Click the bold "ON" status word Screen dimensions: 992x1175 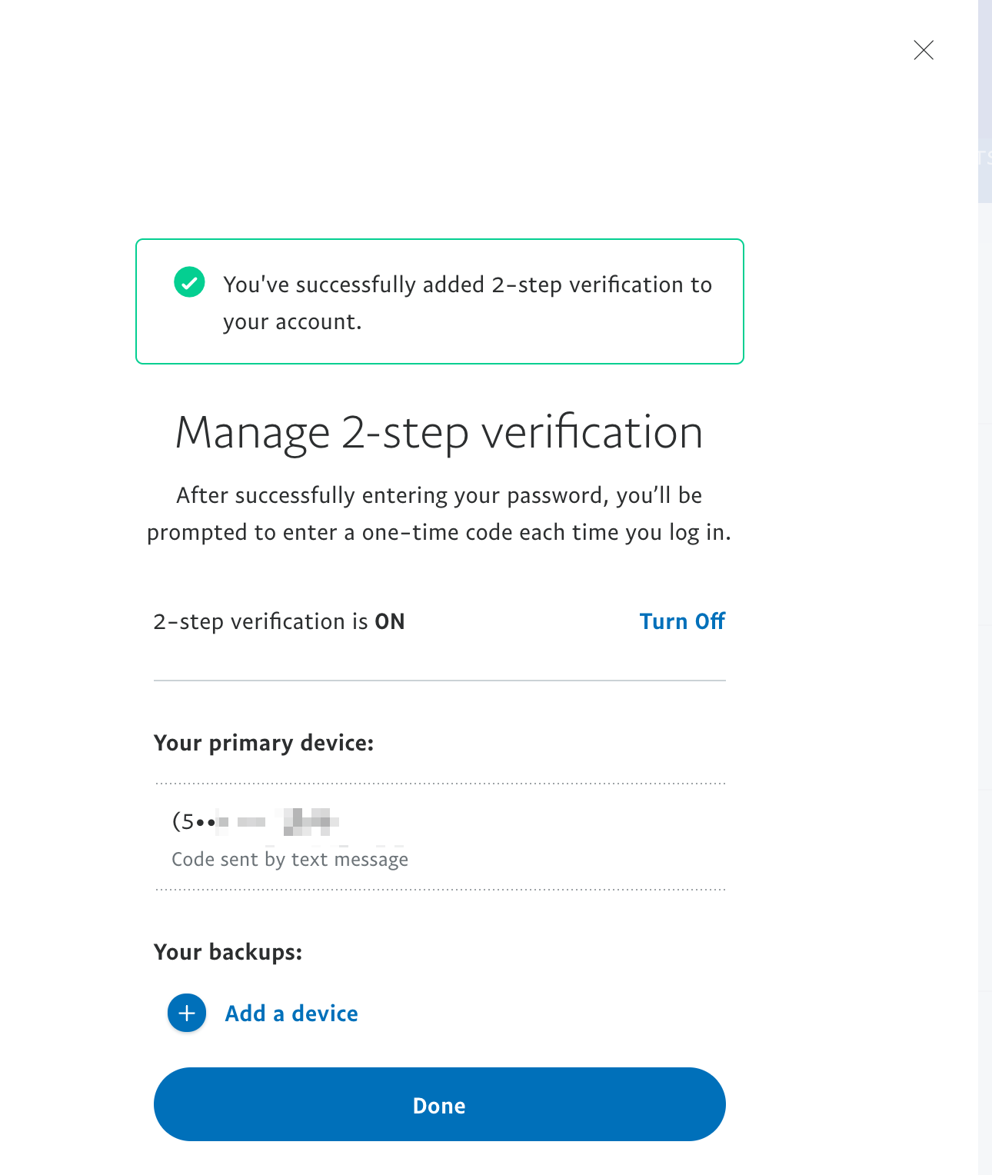coord(390,621)
